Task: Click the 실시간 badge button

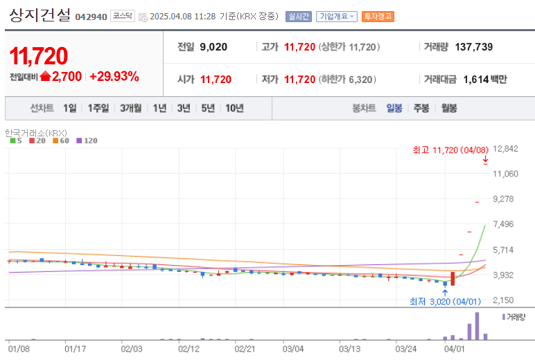Action: click(x=299, y=17)
